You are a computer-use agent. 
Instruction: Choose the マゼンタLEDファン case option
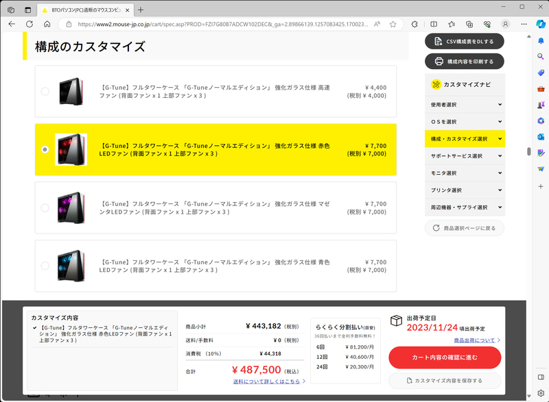click(43, 207)
